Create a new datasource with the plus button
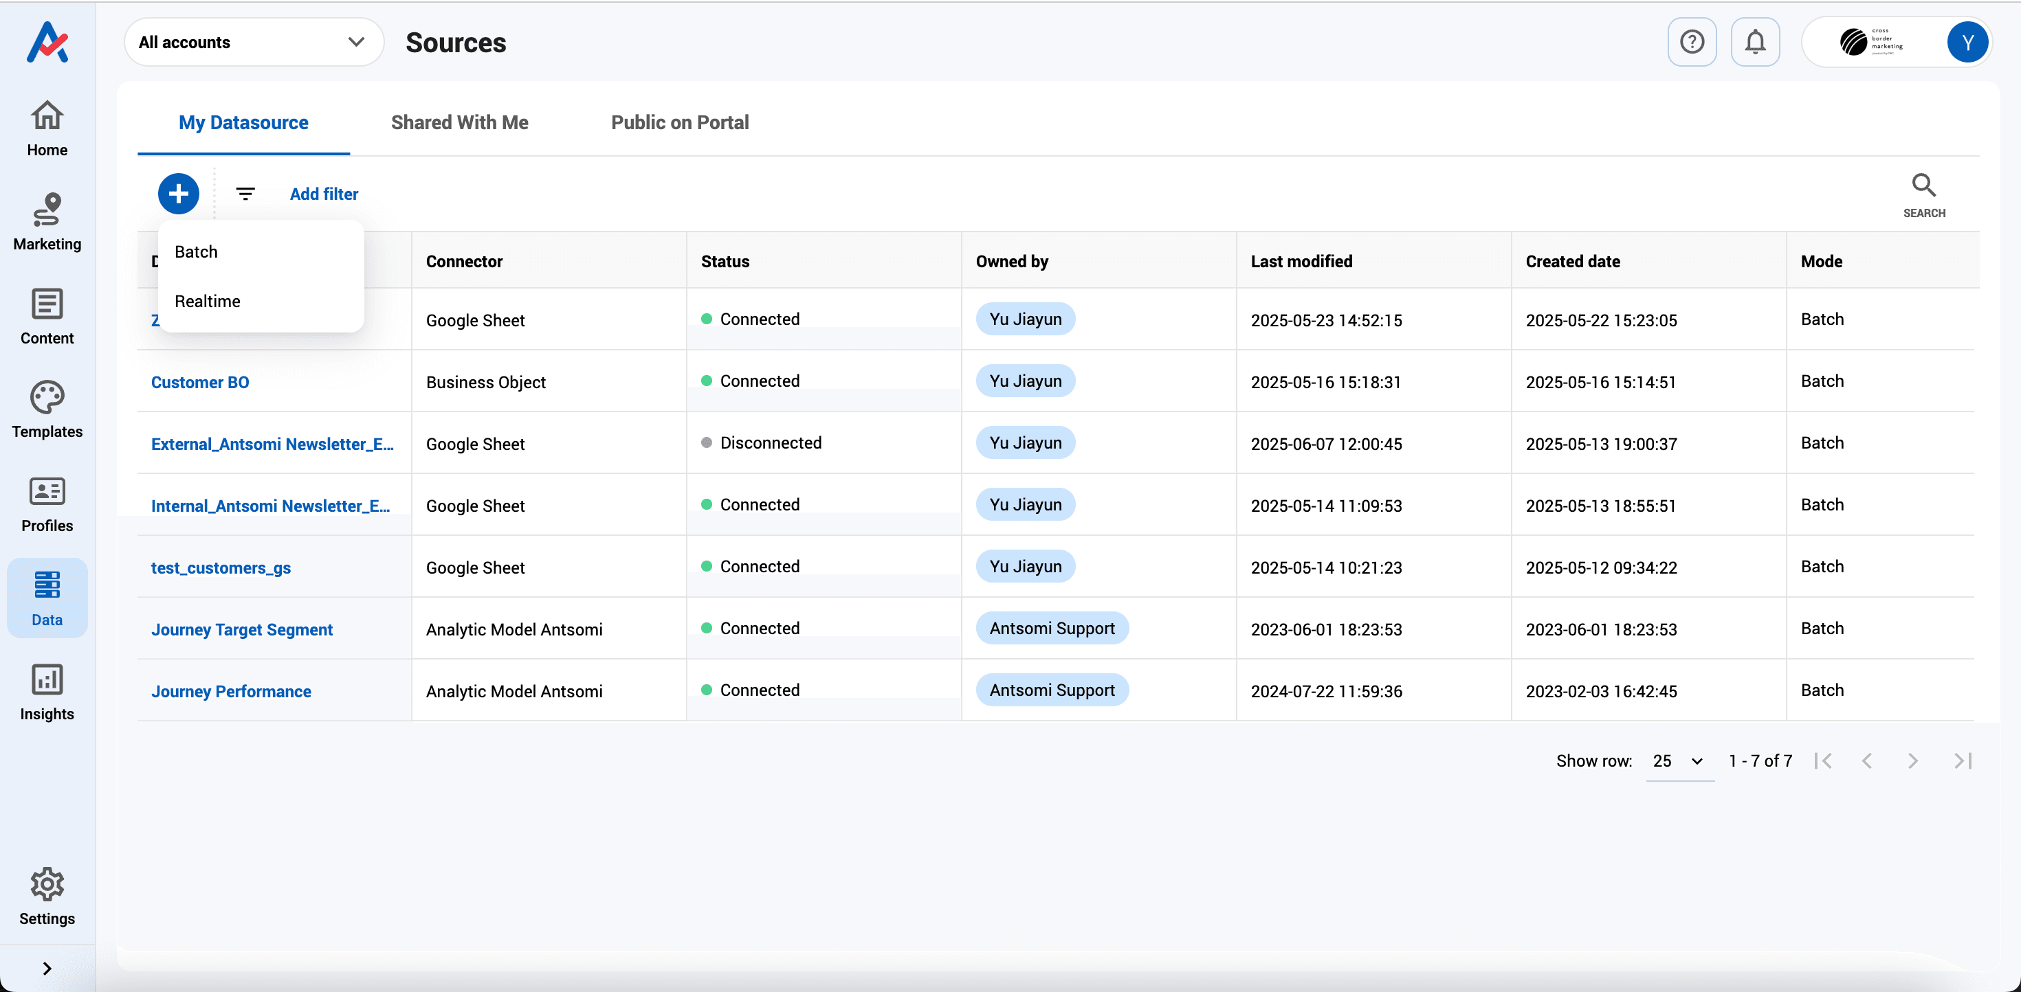The width and height of the screenshot is (2021, 992). click(x=178, y=194)
